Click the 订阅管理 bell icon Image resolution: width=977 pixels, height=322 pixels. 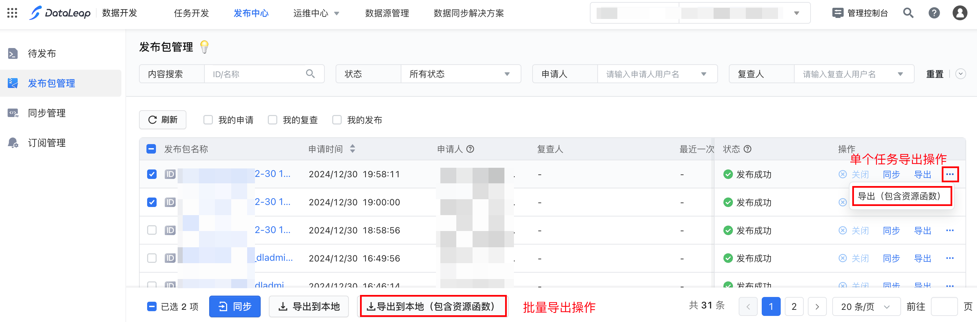click(x=13, y=143)
